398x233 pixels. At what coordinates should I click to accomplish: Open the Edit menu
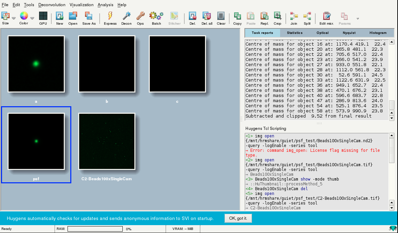point(16,5)
